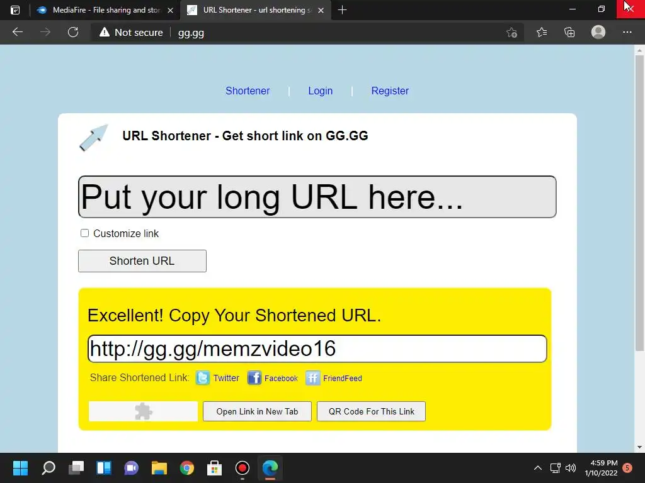Open the Teams Chat taskbar icon
The image size is (645, 483).
[131, 468]
